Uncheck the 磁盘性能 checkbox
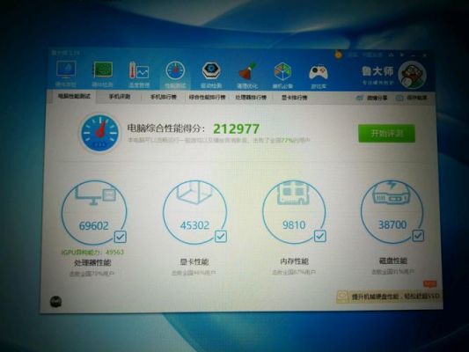This screenshot has height=352, width=469. (x=418, y=236)
